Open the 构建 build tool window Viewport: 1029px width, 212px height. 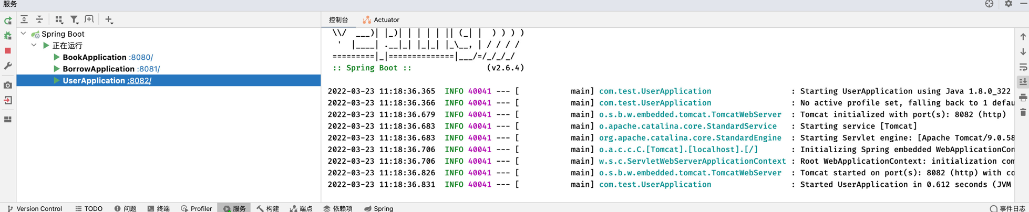[x=268, y=208]
